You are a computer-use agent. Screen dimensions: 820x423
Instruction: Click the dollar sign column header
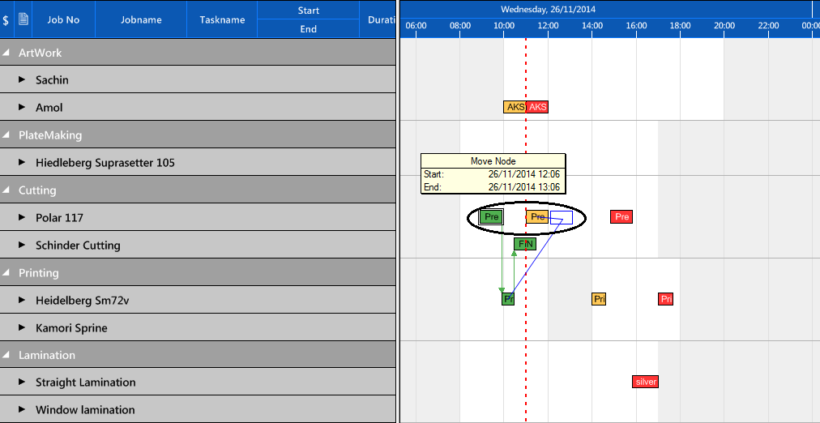click(5, 20)
